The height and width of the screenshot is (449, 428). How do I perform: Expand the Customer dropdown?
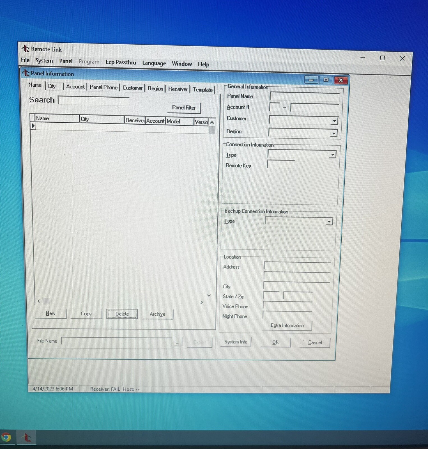point(334,121)
